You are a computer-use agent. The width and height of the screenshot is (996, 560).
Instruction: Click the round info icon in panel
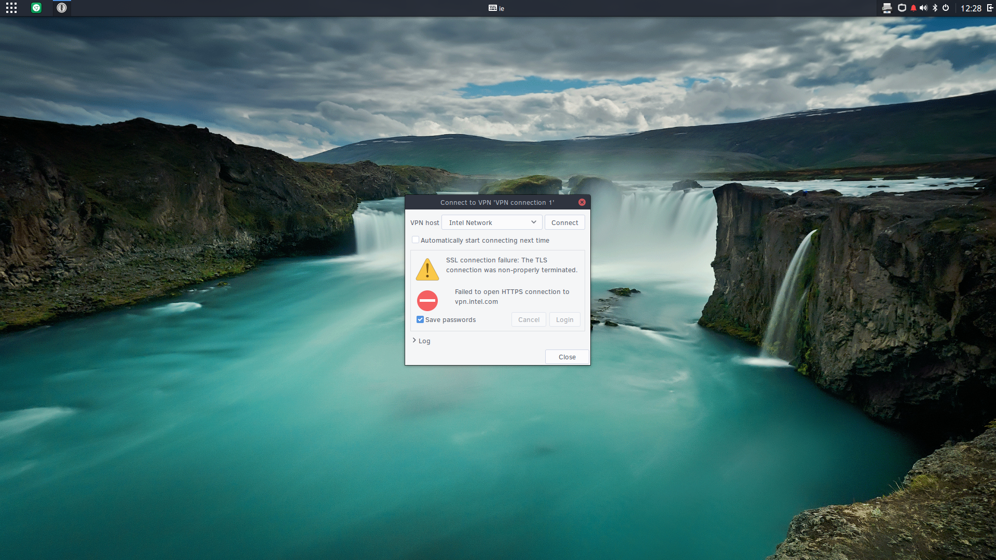click(x=62, y=8)
